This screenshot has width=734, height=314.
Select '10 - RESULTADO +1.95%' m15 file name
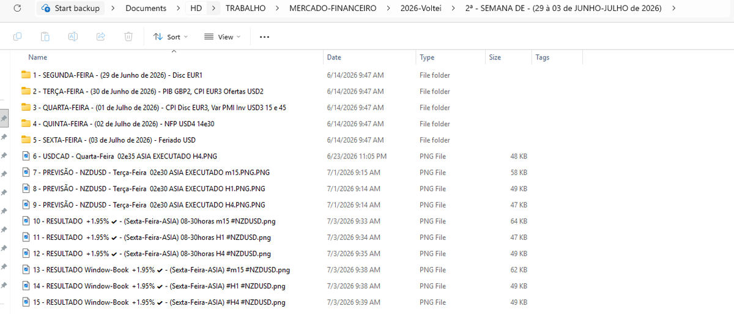pyautogui.click(x=154, y=221)
